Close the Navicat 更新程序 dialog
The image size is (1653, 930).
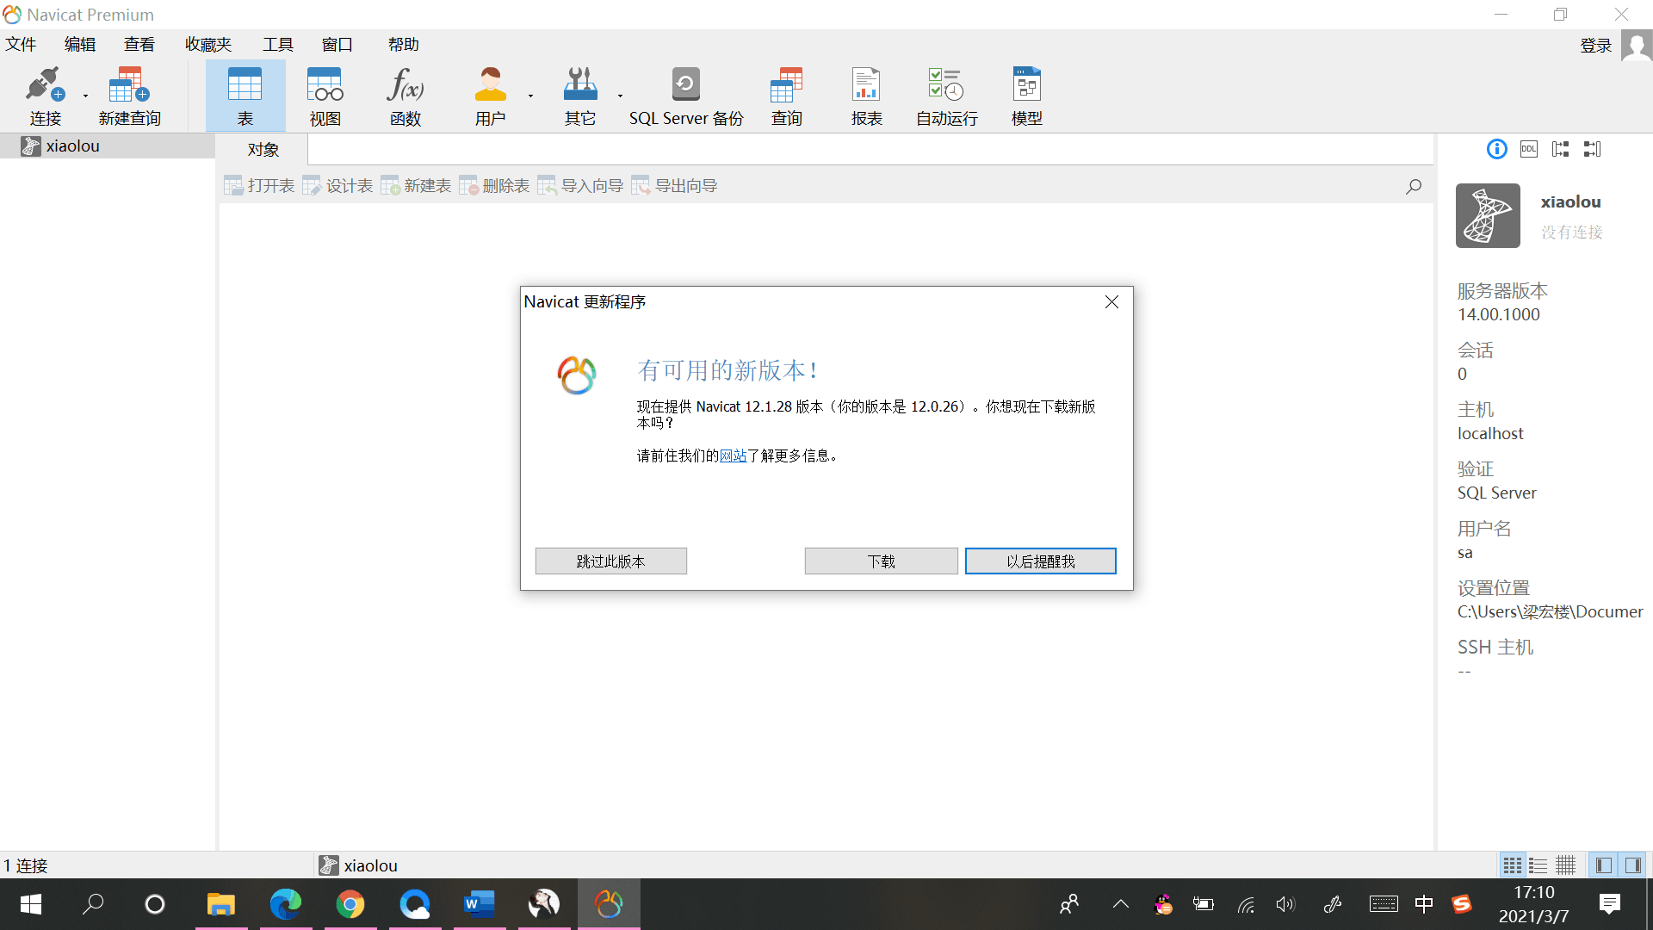(1111, 301)
